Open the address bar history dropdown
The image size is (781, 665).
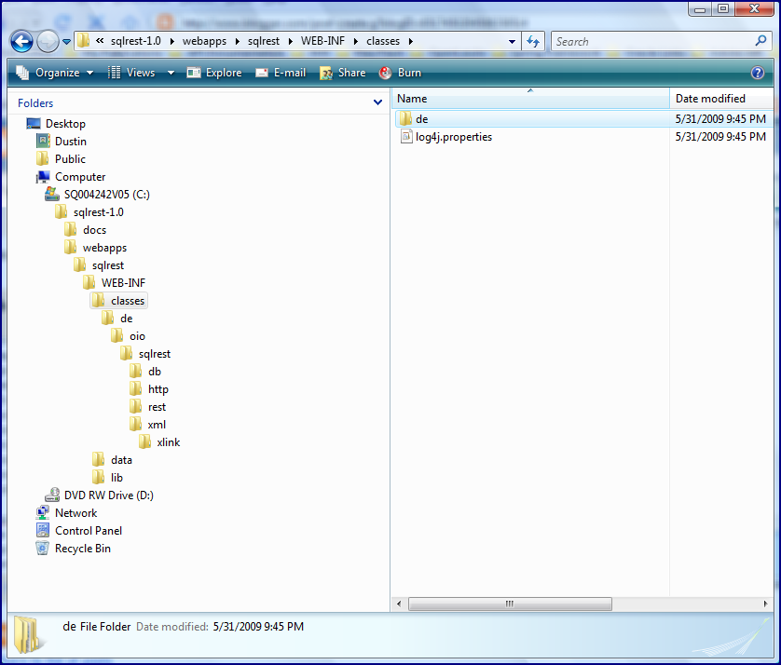[x=512, y=41]
